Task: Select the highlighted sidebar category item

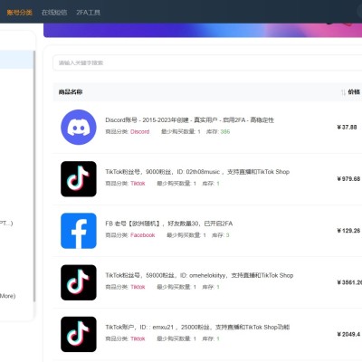Action: click(16, 60)
